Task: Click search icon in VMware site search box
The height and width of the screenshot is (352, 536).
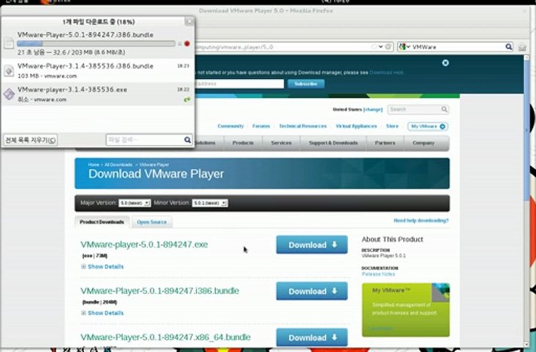Action: click(444, 110)
